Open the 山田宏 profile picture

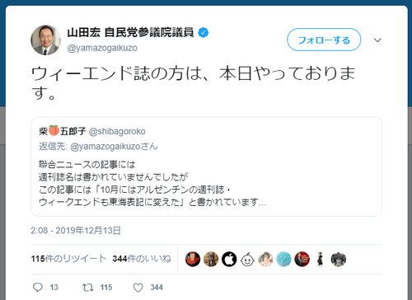coord(45,40)
